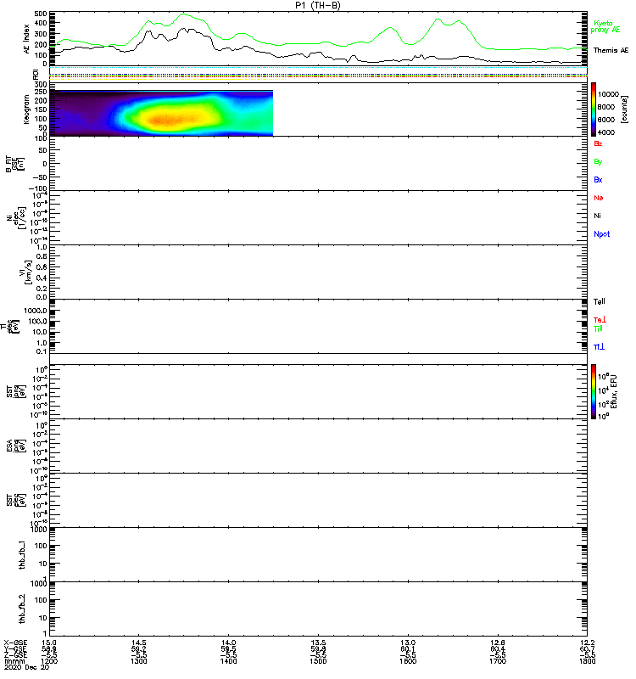Click the X-GSE value '12.2'
The image size is (636, 679).
tap(587, 643)
